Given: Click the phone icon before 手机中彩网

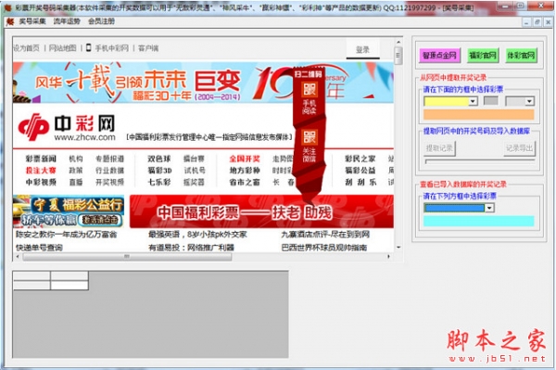Looking at the screenshot, I should click(89, 48).
